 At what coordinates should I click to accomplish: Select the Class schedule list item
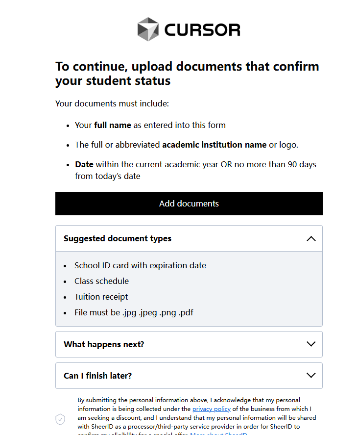tap(102, 281)
